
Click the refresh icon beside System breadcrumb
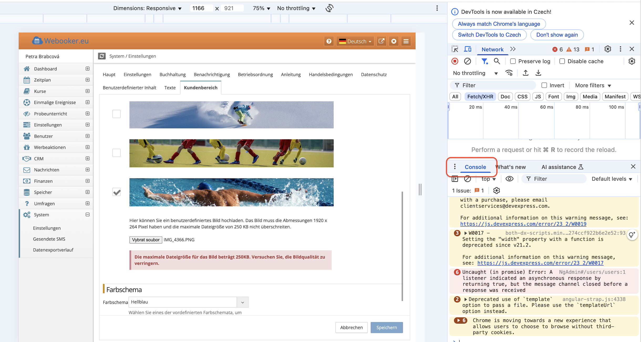(102, 56)
